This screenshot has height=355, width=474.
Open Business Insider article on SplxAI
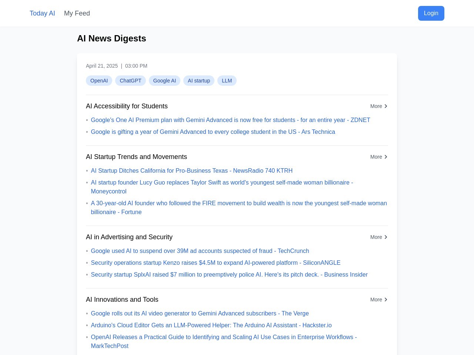[229, 274]
